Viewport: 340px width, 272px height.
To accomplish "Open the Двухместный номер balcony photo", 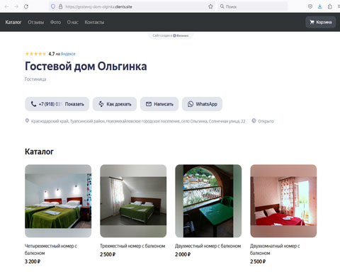I will (208, 201).
